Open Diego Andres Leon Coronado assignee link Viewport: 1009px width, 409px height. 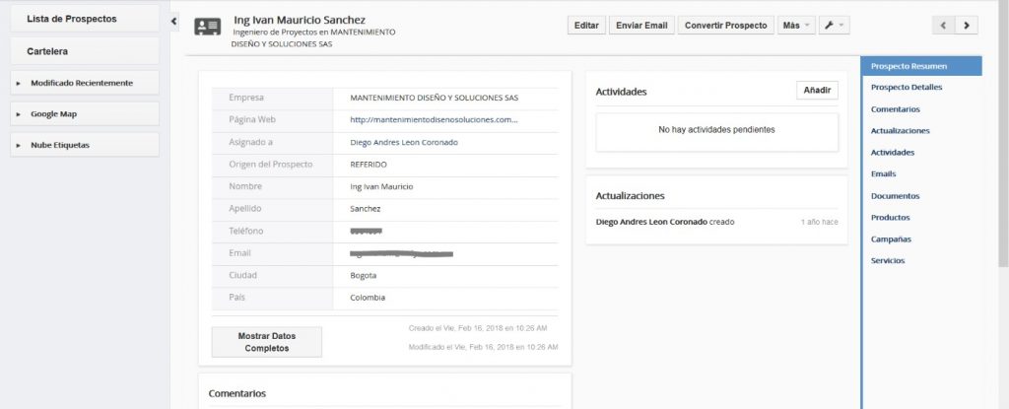404,142
